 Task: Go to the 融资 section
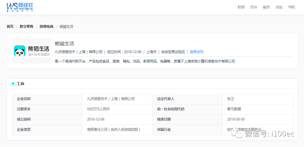pos(266,7)
